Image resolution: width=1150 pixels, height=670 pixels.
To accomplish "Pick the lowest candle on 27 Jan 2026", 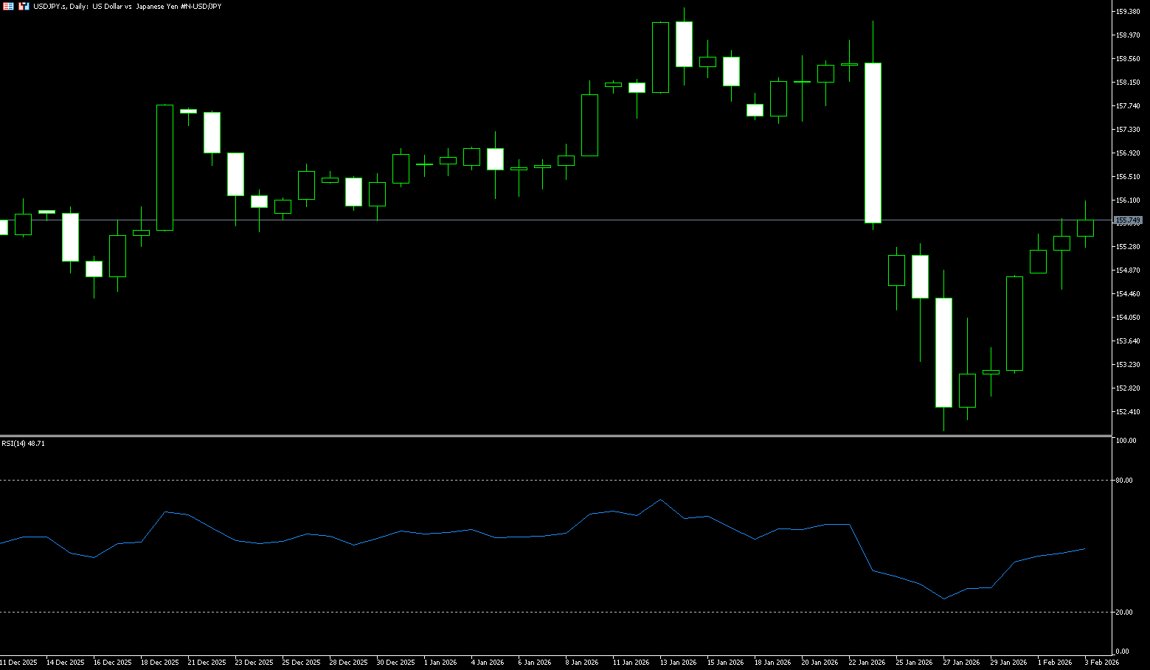I will click(x=943, y=352).
